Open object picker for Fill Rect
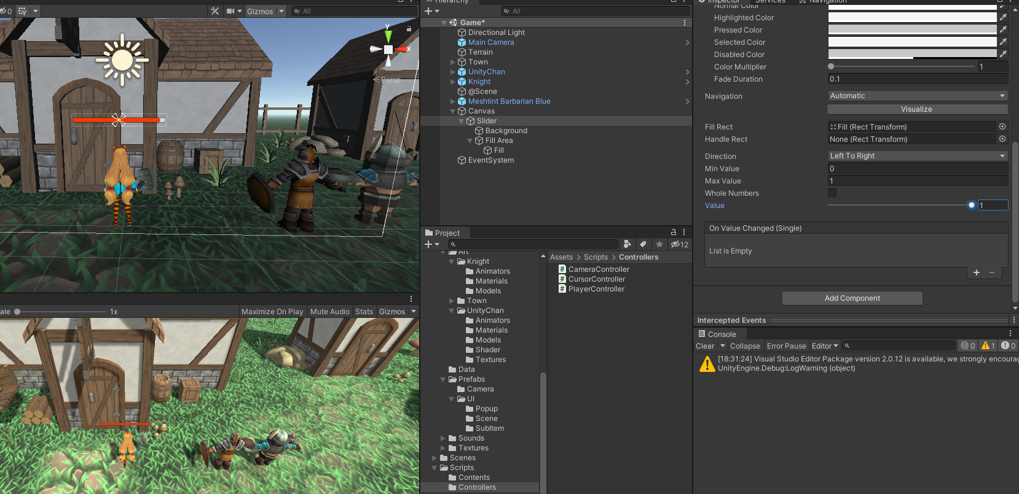 point(1002,126)
